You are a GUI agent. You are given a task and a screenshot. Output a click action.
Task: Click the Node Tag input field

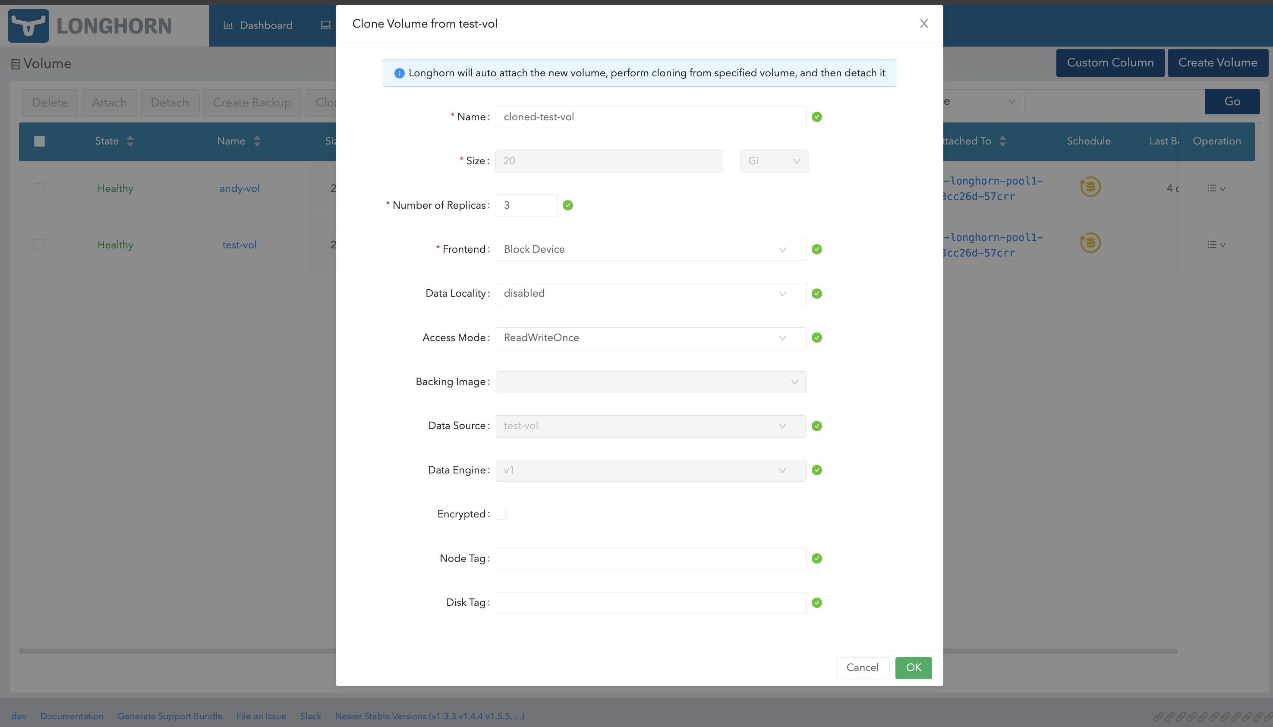coord(650,559)
